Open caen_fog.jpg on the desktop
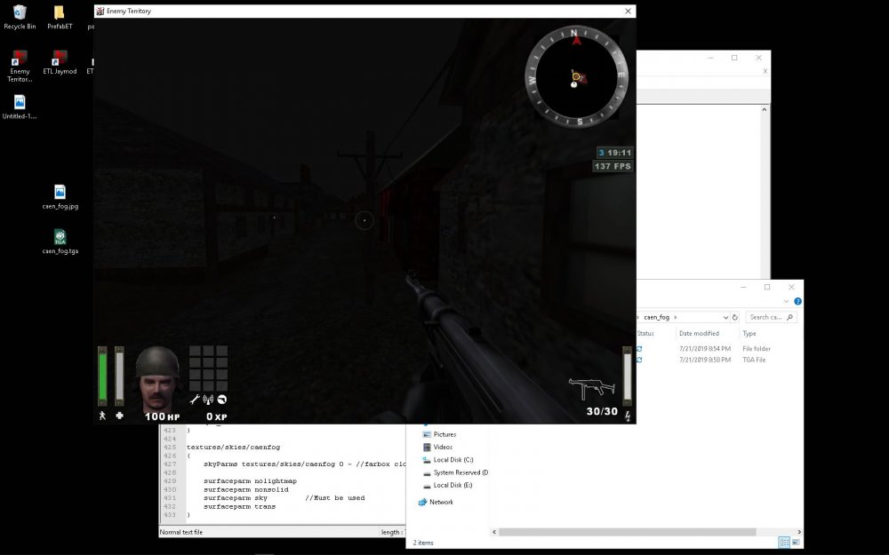Viewport: 889px width, 555px height. 60,196
